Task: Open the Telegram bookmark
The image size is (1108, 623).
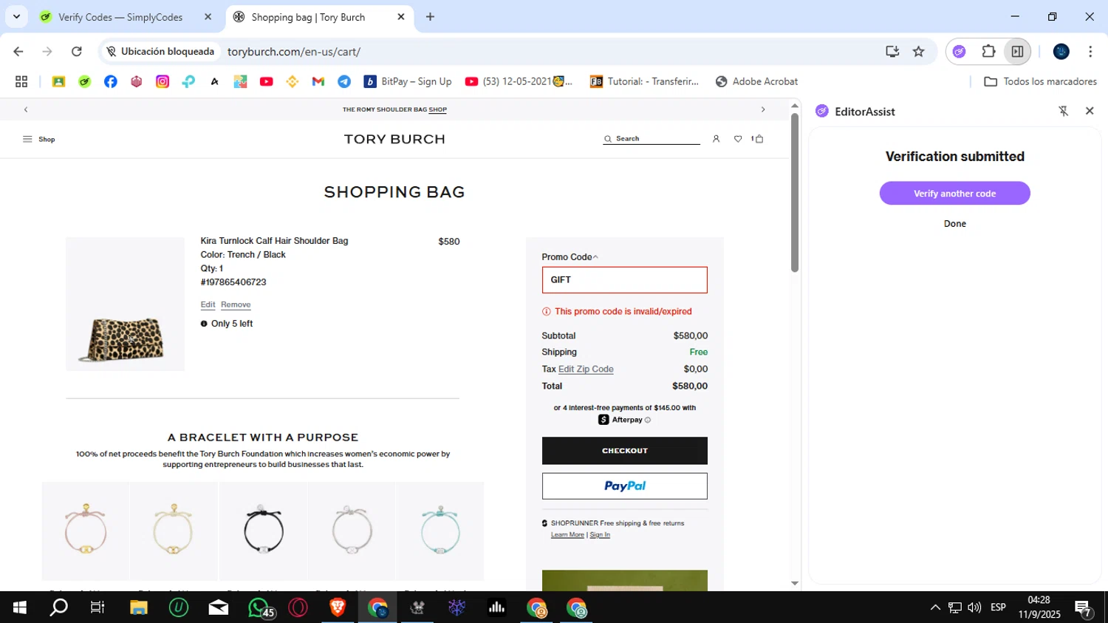Action: [344, 81]
